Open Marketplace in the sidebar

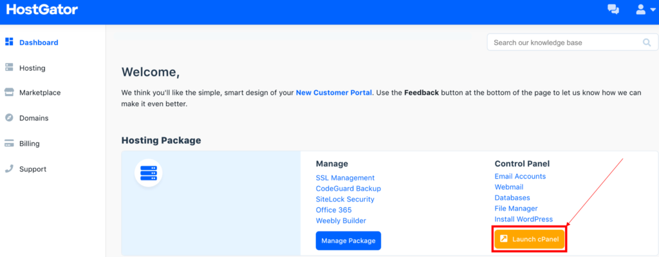click(40, 93)
